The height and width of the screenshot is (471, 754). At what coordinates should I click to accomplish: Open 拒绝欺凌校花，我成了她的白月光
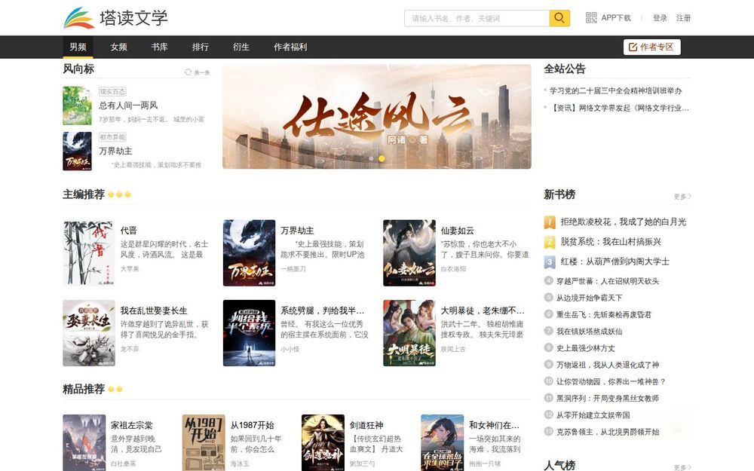[624, 222]
